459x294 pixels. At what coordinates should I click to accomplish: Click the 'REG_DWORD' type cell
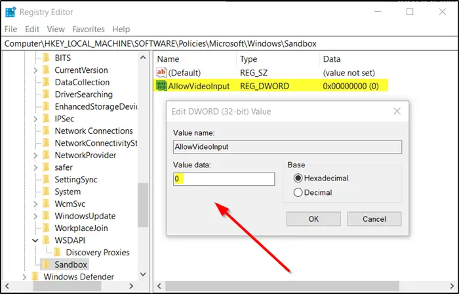[265, 86]
